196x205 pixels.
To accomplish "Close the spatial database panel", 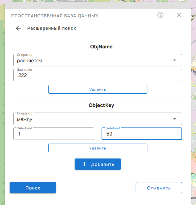I will tap(179, 15).
